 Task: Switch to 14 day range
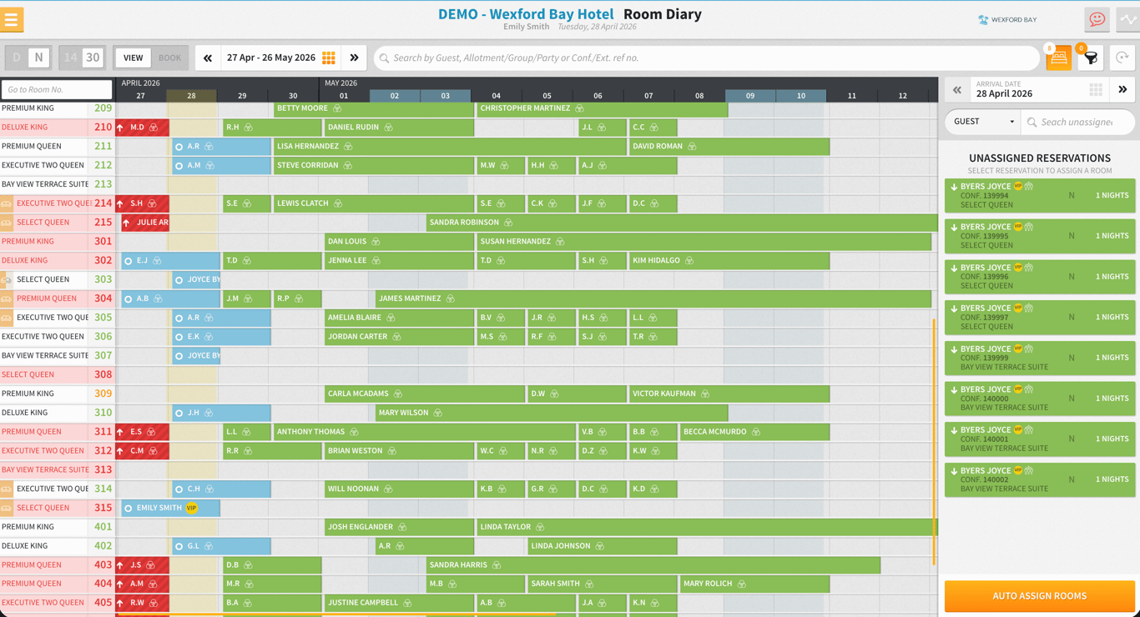[70, 58]
